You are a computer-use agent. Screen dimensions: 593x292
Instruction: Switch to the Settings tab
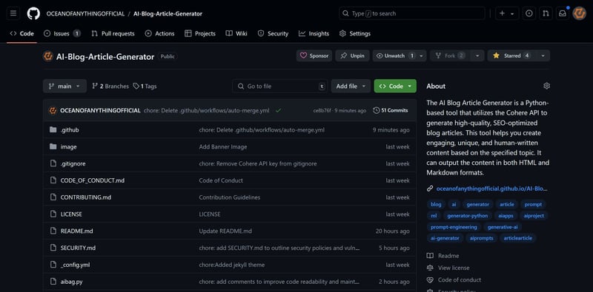click(x=355, y=33)
